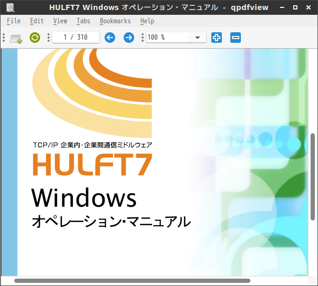Click the Zoom in plus icon
This screenshot has height=286, width=318.
coord(217,38)
